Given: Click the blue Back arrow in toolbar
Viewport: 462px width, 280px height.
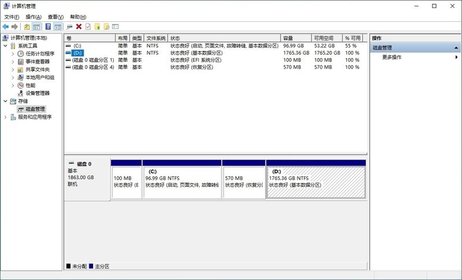Looking at the screenshot, I should 6,27.
